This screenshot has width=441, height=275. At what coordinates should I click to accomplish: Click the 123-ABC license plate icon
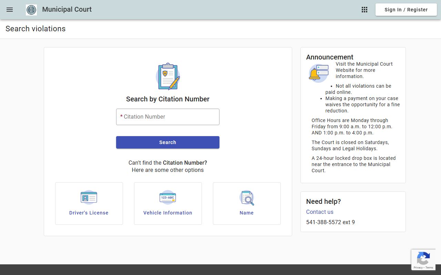(x=168, y=197)
